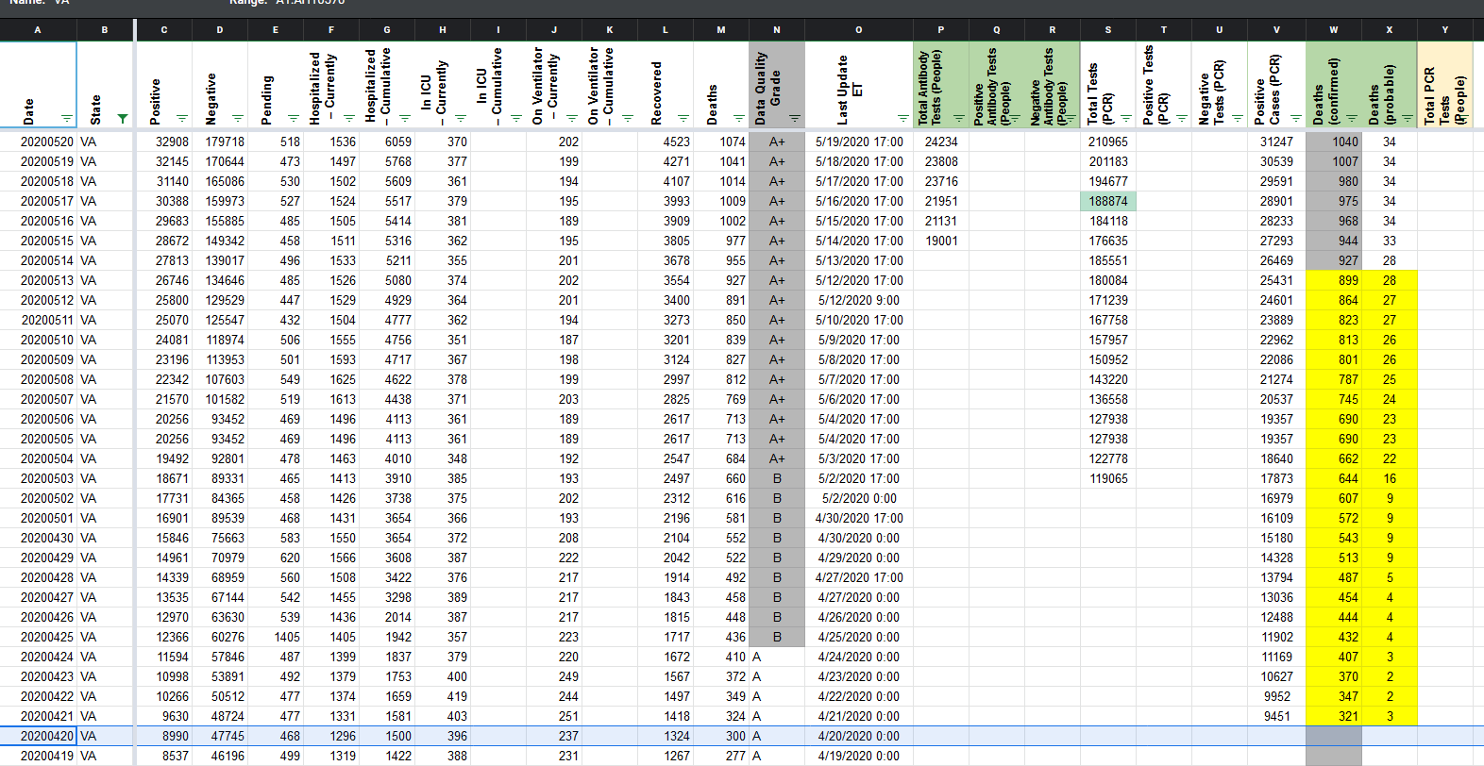This screenshot has width=1484, height=766.
Task: Select green highlighted cell 188874
Action: tap(1108, 201)
